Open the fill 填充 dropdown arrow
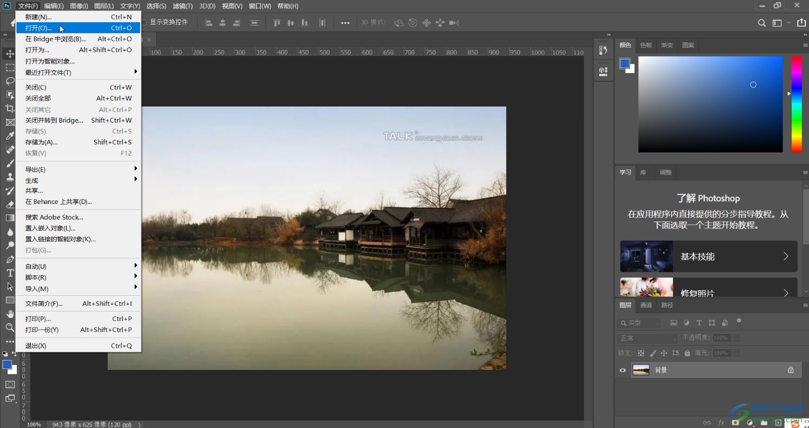809x428 pixels. click(x=737, y=353)
